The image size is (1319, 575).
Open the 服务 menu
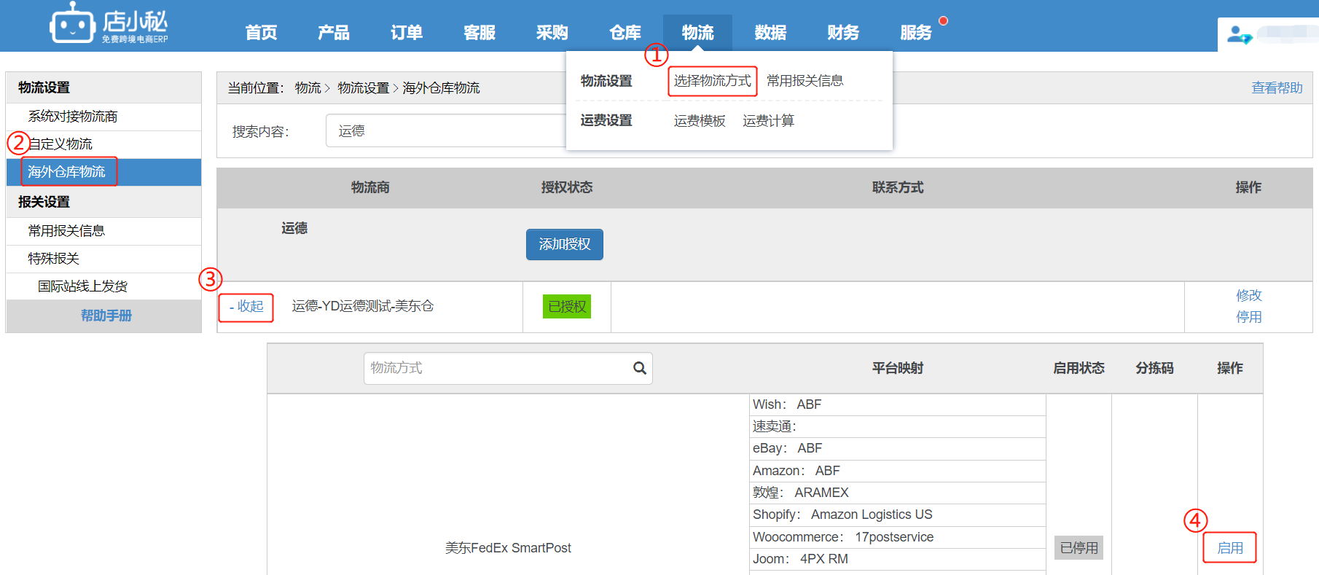[917, 33]
